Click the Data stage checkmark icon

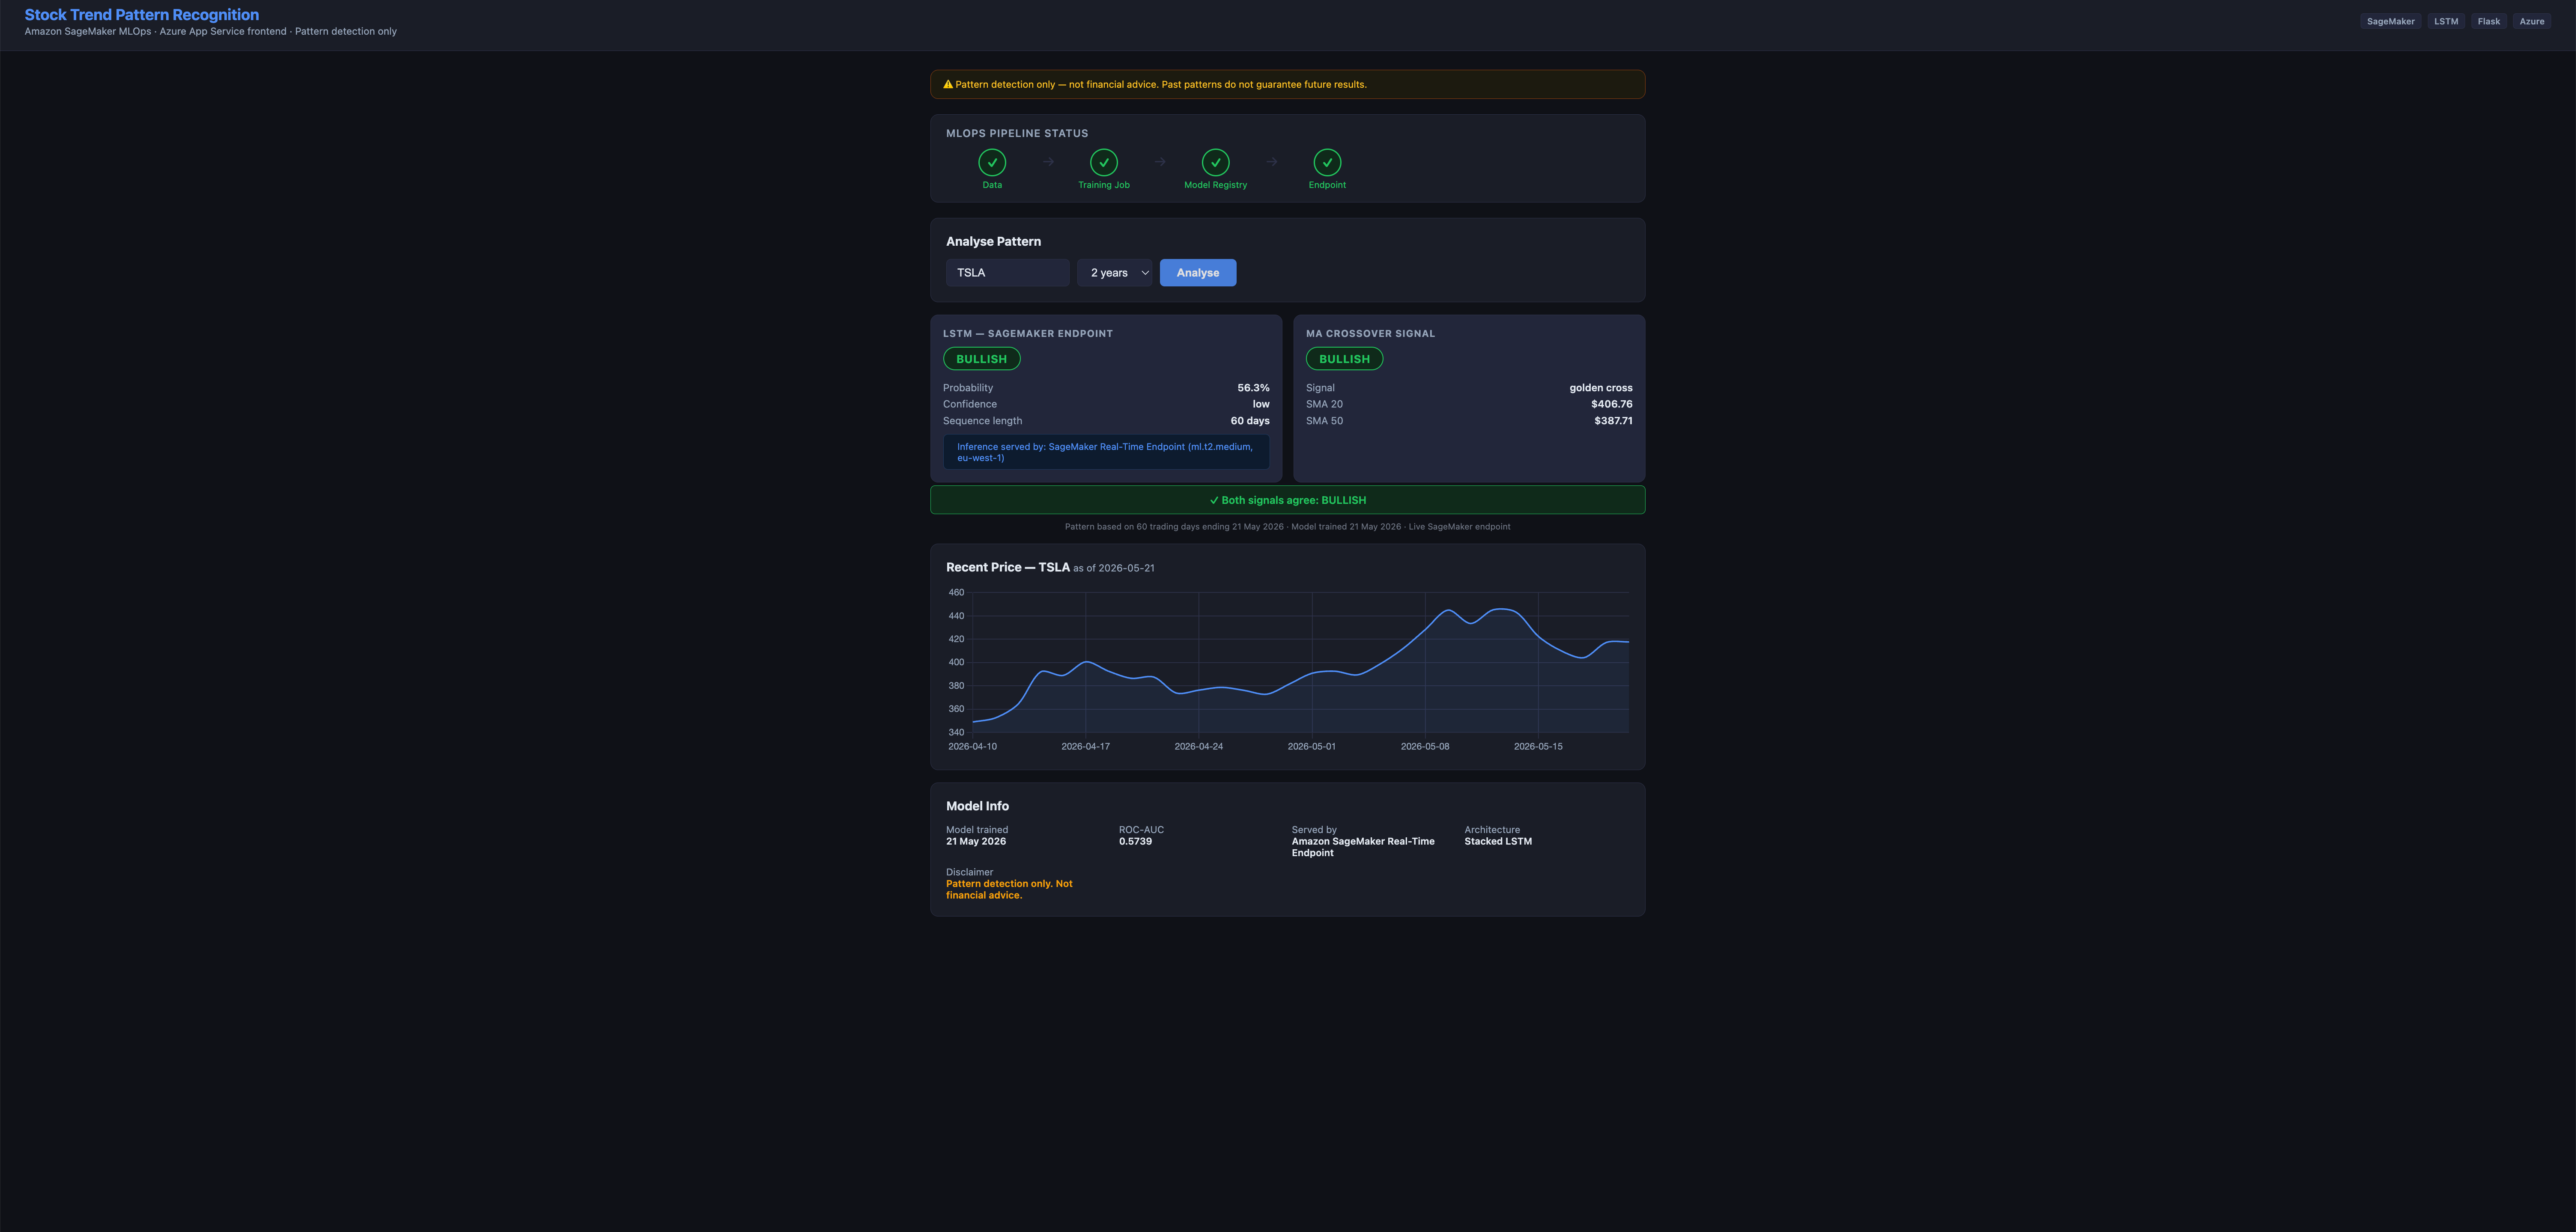992,162
